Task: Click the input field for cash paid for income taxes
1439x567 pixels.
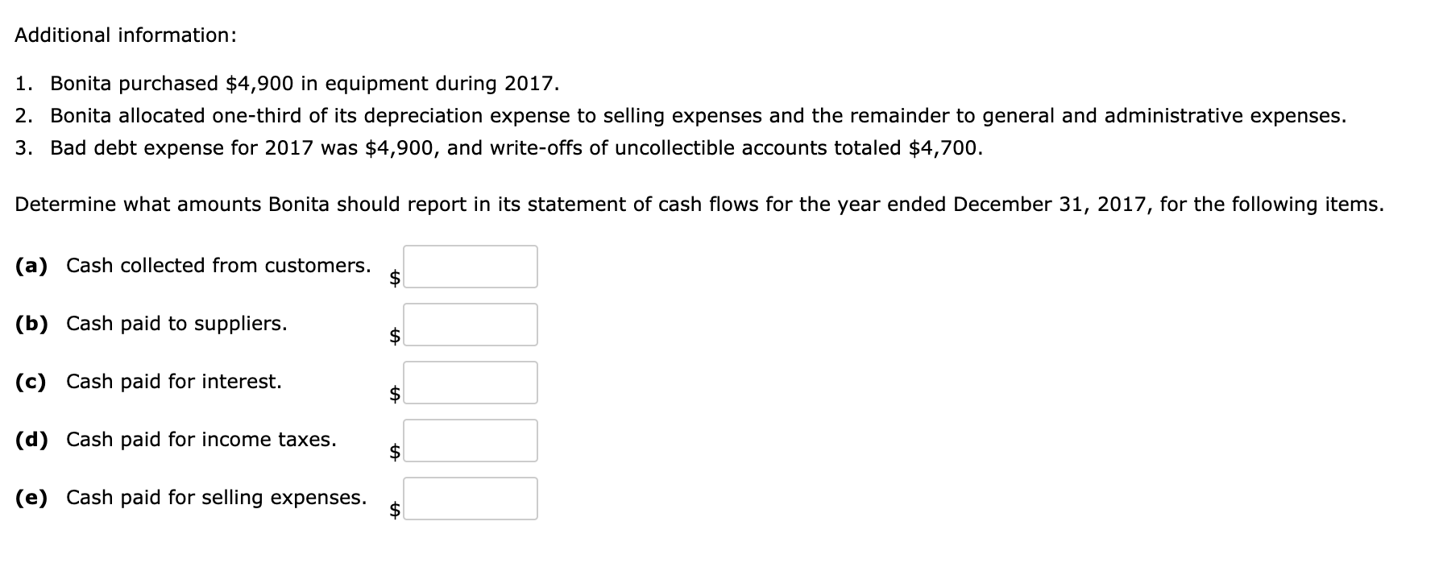Action: (x=471, y=440)
